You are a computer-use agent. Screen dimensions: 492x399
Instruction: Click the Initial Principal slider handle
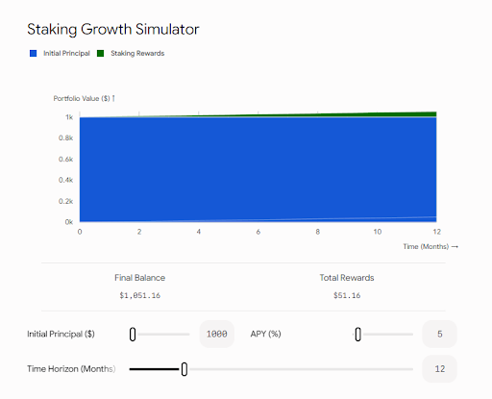click(x=133, y=335)
